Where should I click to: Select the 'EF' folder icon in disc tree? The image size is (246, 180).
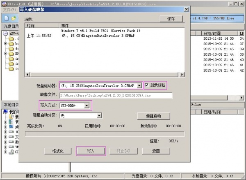point(11,54)
